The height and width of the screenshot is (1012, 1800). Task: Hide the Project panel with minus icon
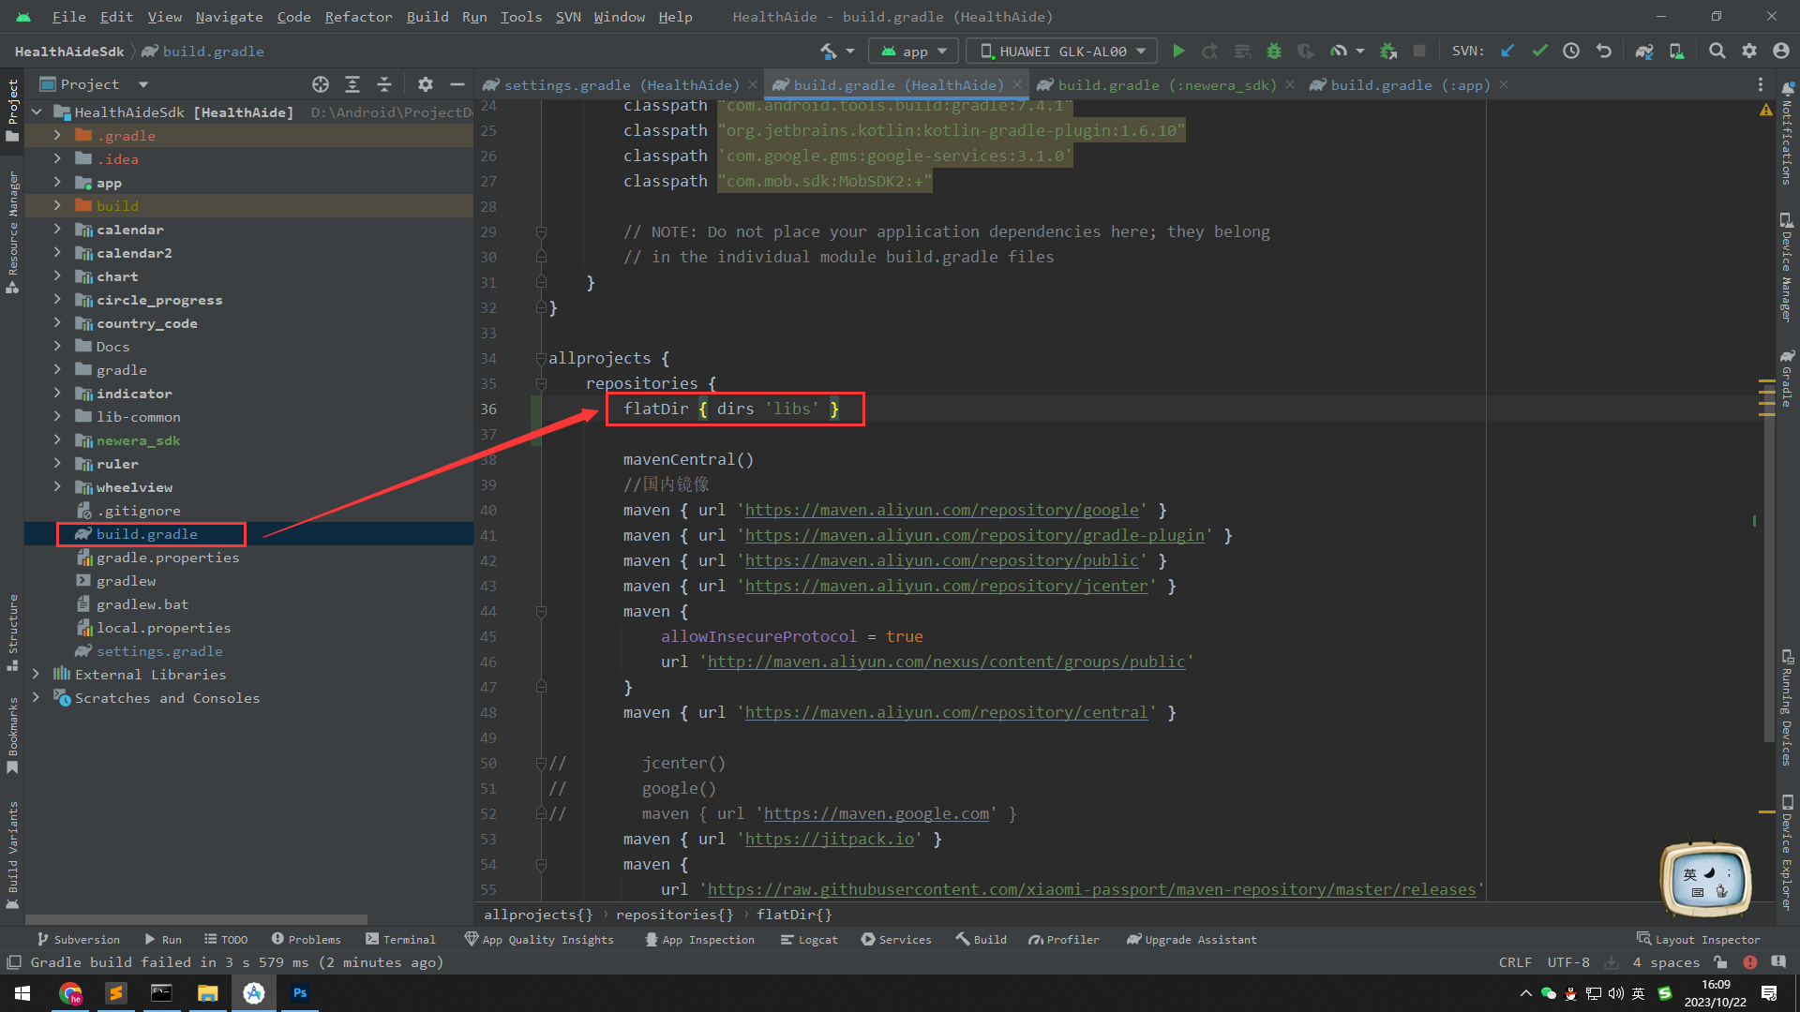[x=457, y=84]
